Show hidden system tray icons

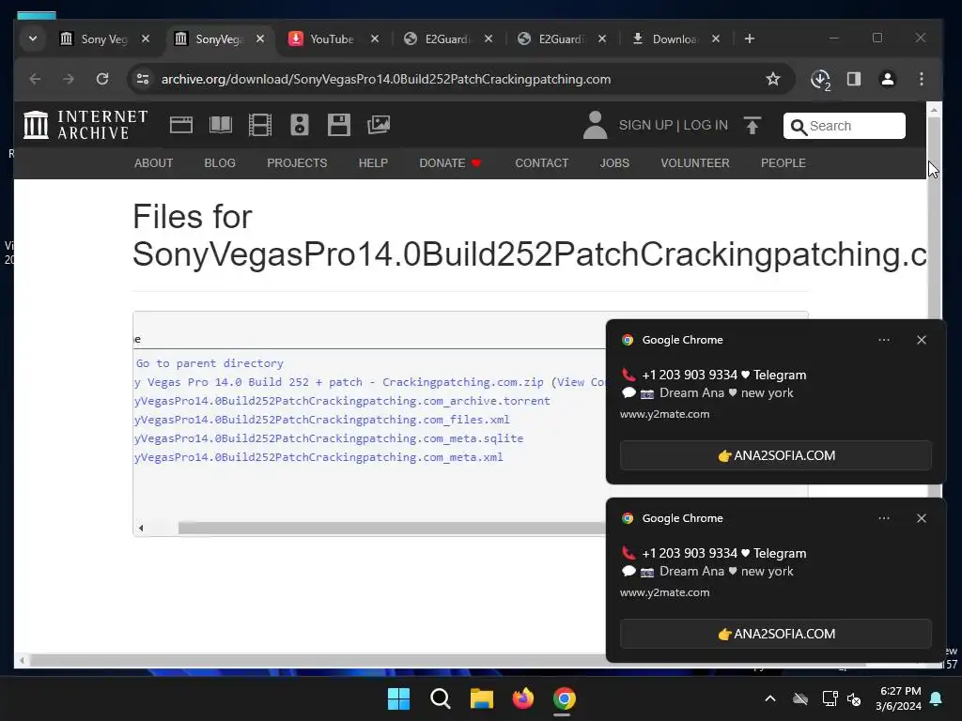(770, 698)
